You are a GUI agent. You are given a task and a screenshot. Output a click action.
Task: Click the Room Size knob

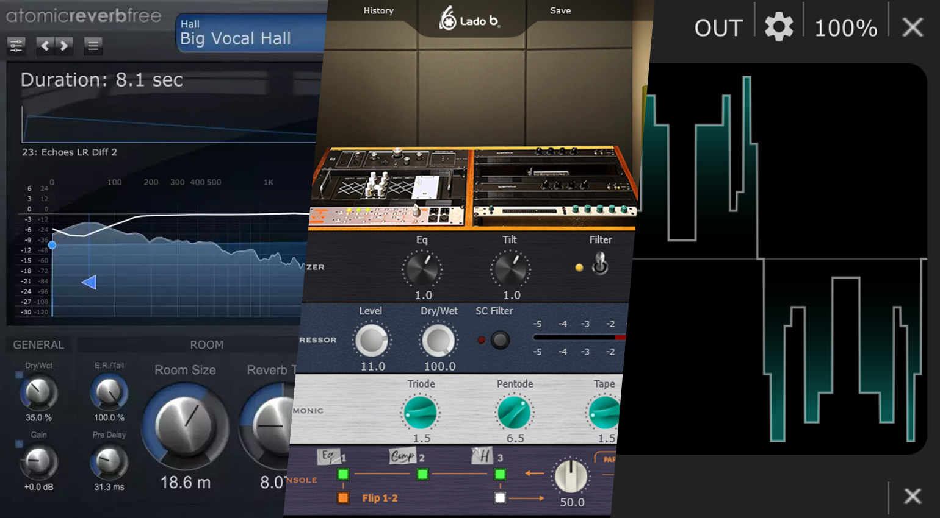coord(185,426)
